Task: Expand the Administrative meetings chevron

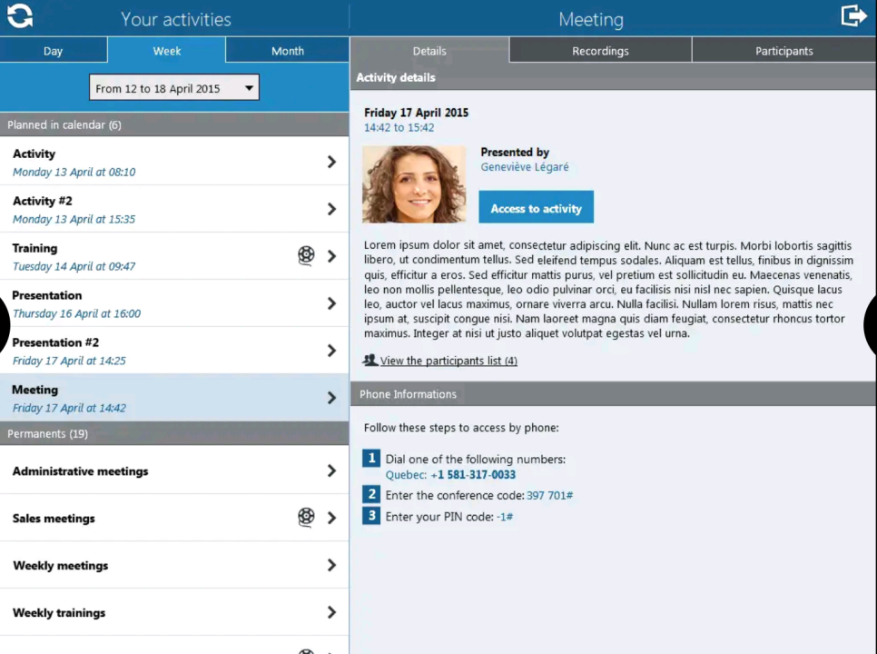Action: [331, 471]
